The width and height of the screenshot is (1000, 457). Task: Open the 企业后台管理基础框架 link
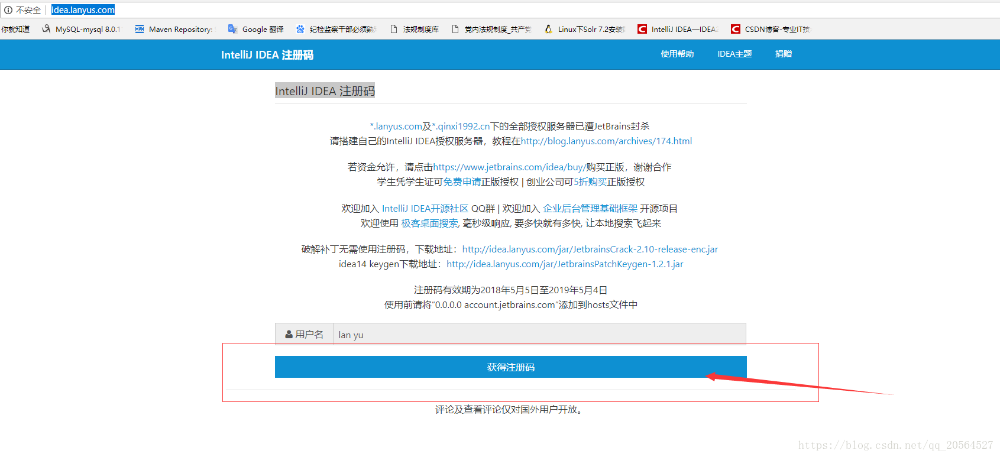pos(590,208)
